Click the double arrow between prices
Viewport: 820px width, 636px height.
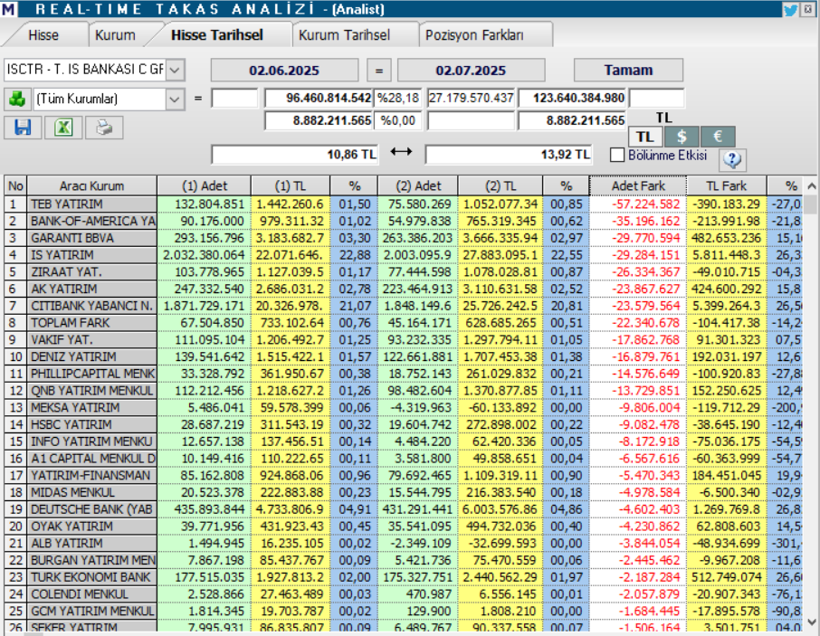(x=401, y=152)
